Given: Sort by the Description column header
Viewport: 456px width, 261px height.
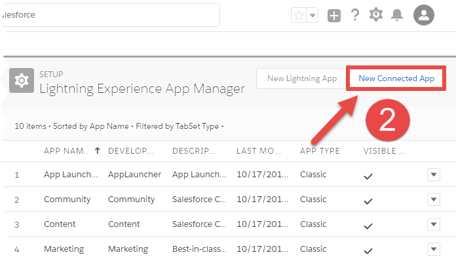Looking at the screenshot, I should (x=194, y=151).
